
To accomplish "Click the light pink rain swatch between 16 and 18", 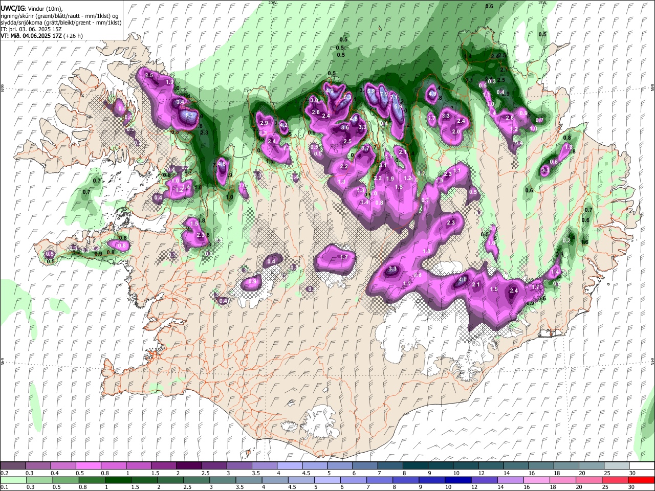I will (537, 480).
